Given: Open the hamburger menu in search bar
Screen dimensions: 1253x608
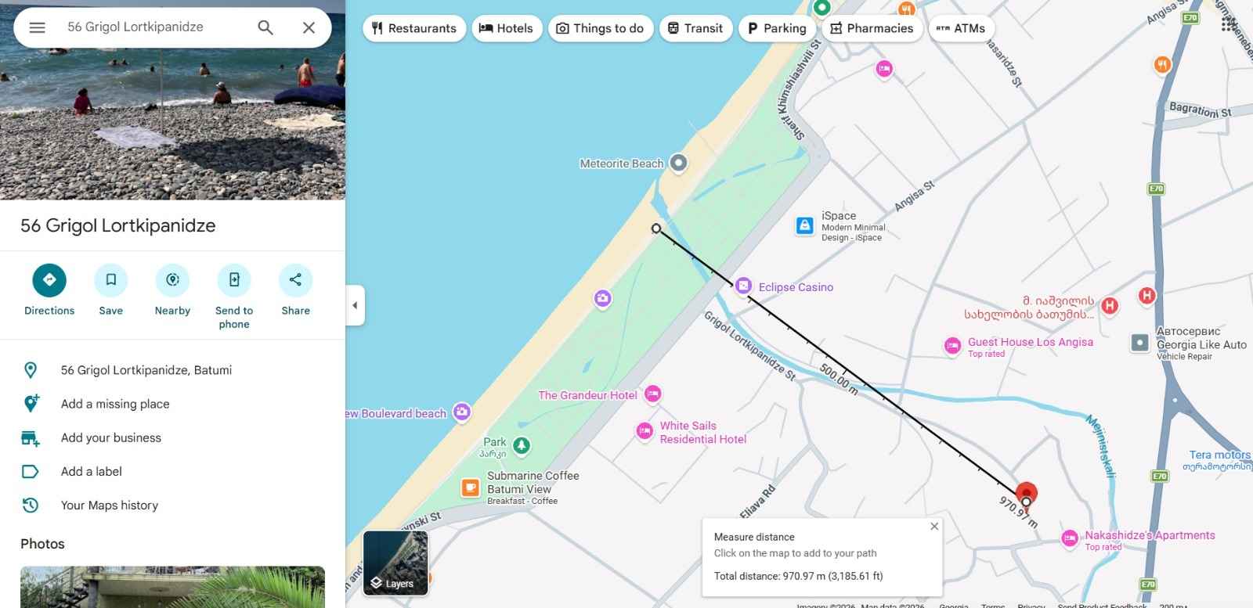Looking at the screenshot, I should coord(37,27).
